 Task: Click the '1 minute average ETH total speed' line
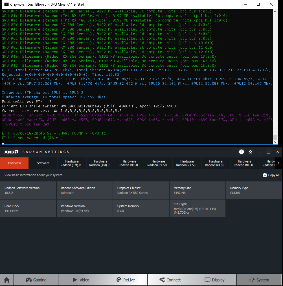tap(54, 97)
